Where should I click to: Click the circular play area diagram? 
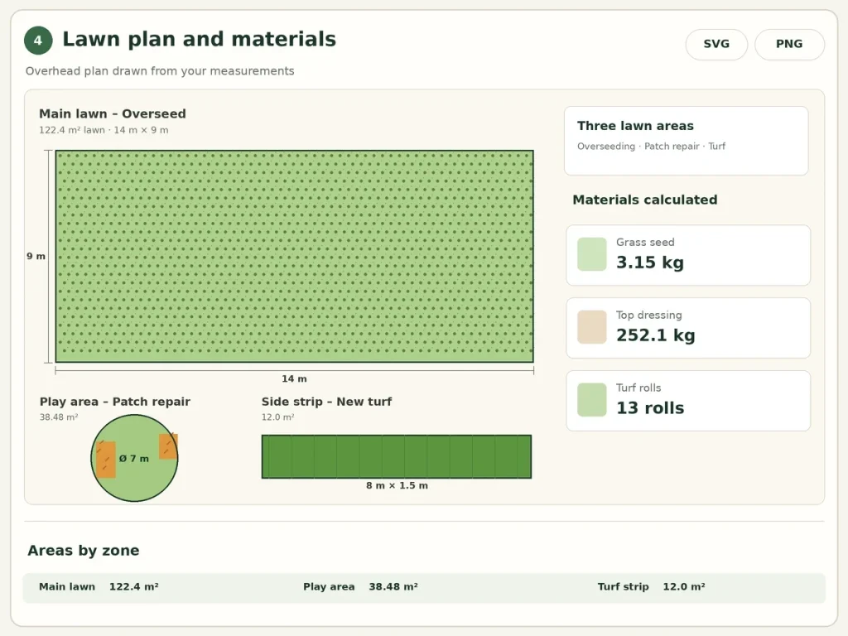(134, 458)
